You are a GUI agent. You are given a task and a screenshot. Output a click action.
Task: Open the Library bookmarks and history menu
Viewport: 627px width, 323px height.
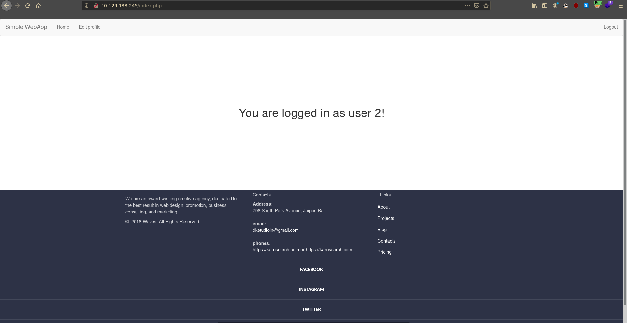coord(534,6)
